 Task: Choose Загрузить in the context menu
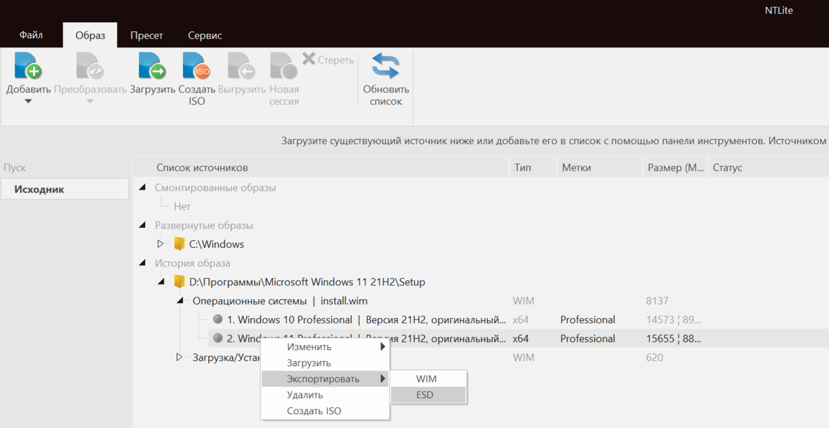click(325, 363)
